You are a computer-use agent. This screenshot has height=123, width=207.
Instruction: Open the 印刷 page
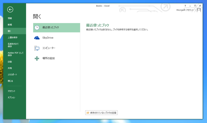click(15, 62)
